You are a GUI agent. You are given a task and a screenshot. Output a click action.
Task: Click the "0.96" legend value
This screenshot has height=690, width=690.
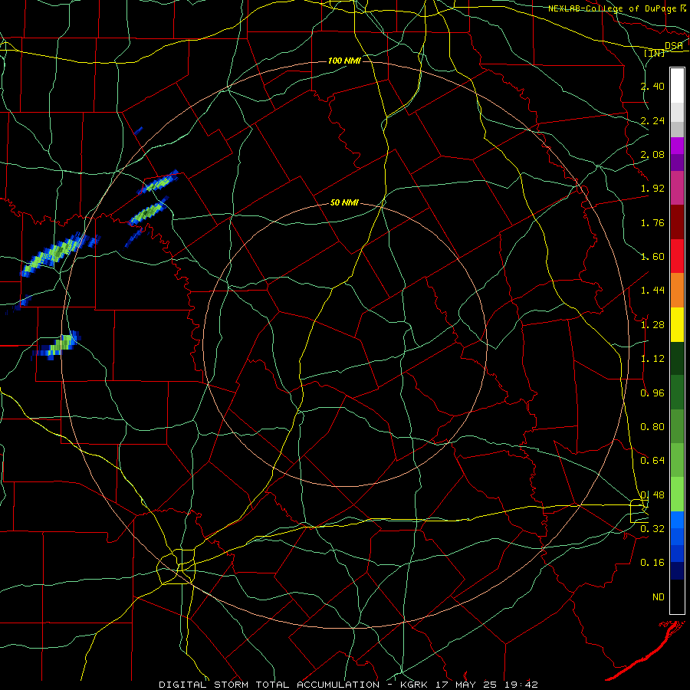652,393
